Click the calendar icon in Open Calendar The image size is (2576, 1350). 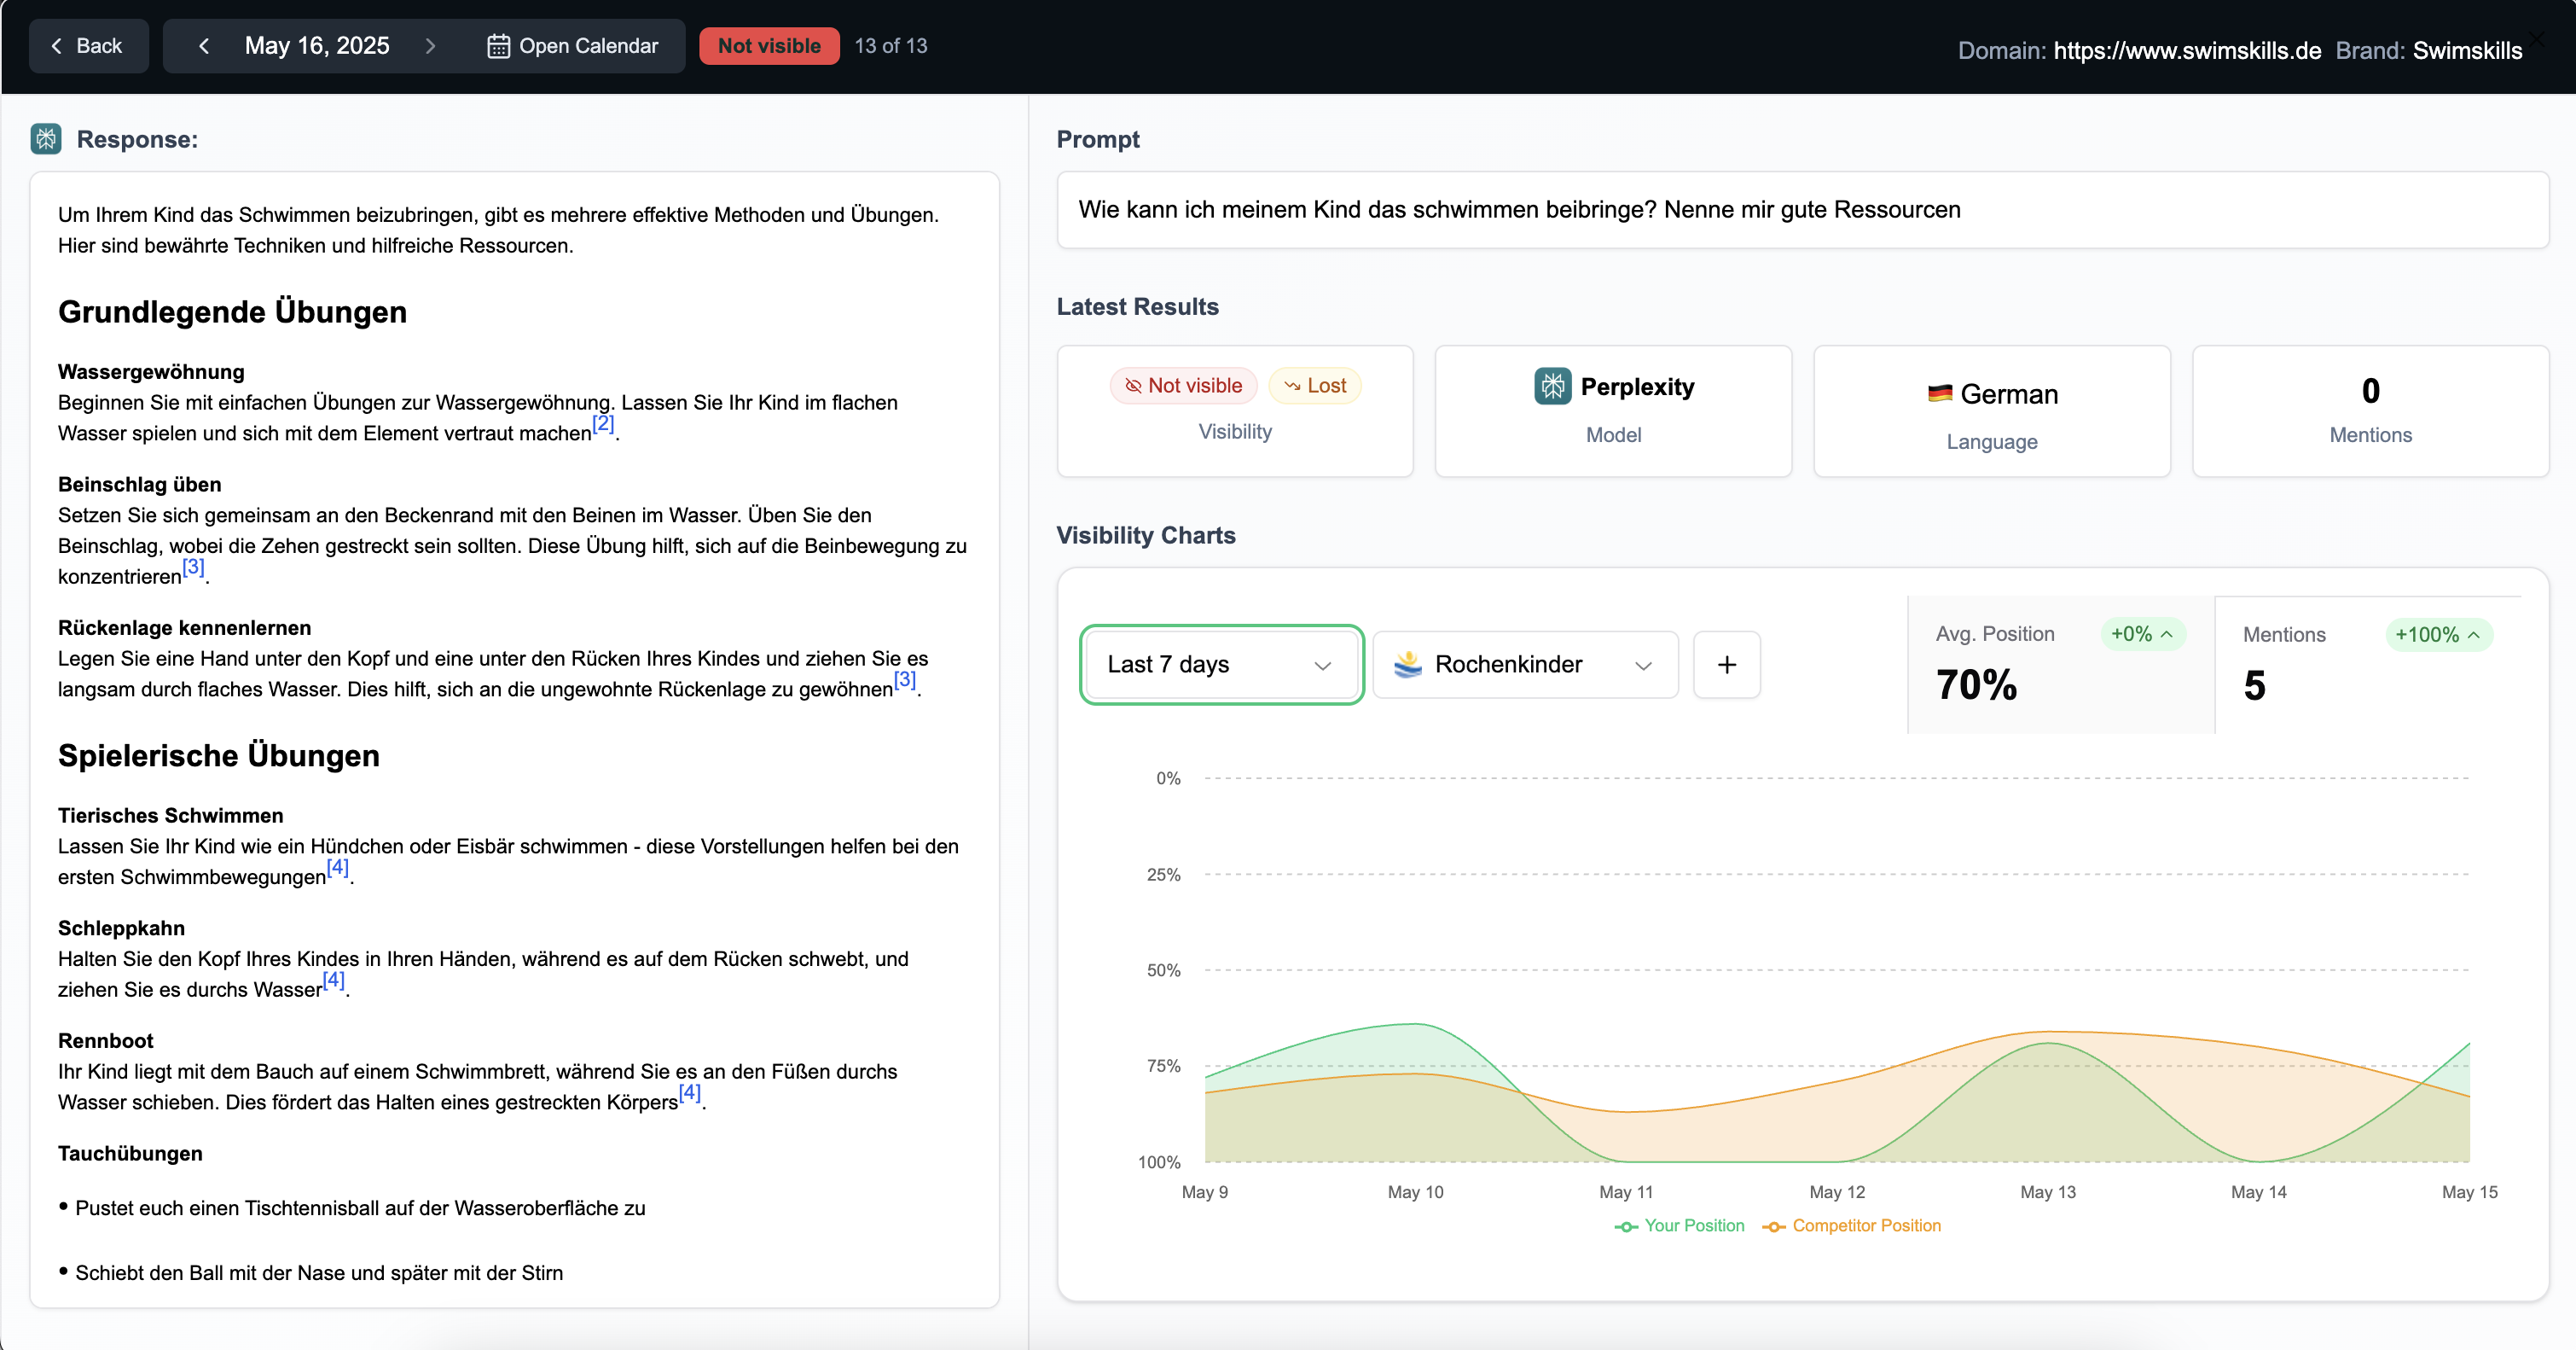click(498, 46)
